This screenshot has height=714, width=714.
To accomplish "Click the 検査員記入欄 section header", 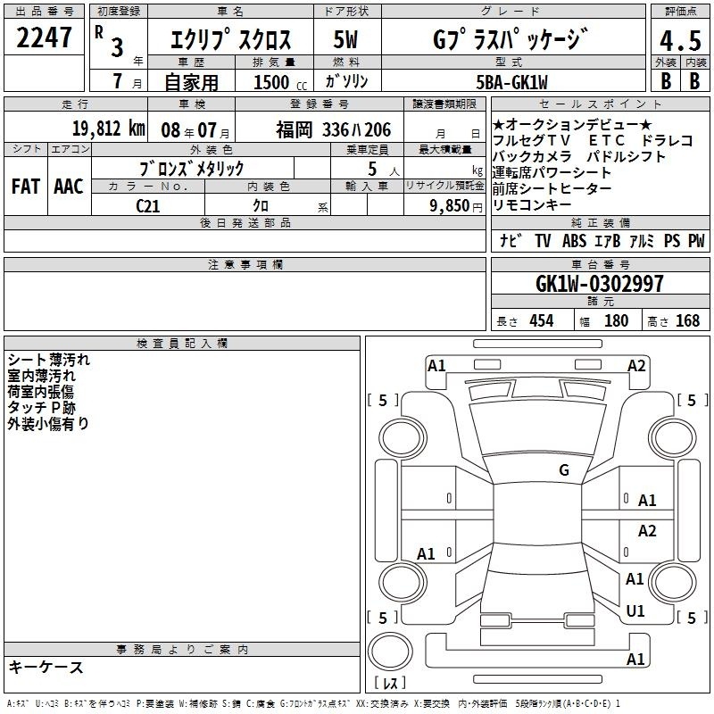I will [182, 344].
